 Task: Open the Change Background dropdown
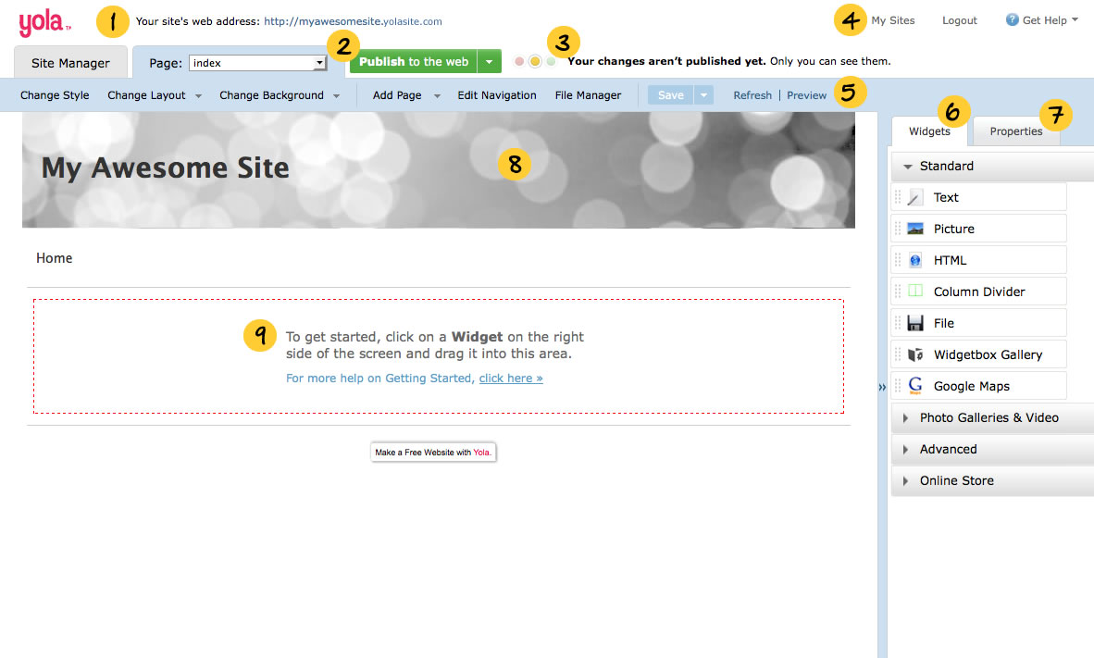[x=336, y=95]
